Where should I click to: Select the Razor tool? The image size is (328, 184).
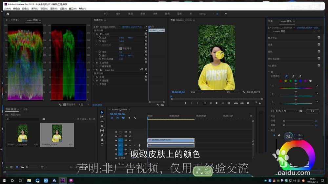[102, 126]
